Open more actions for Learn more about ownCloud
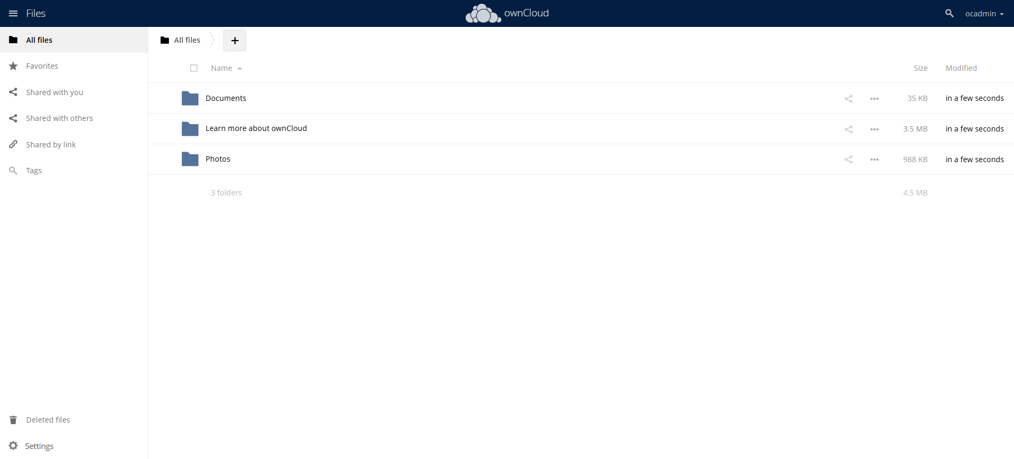This screenshot has height=459, width=1014. coord(874,129)
